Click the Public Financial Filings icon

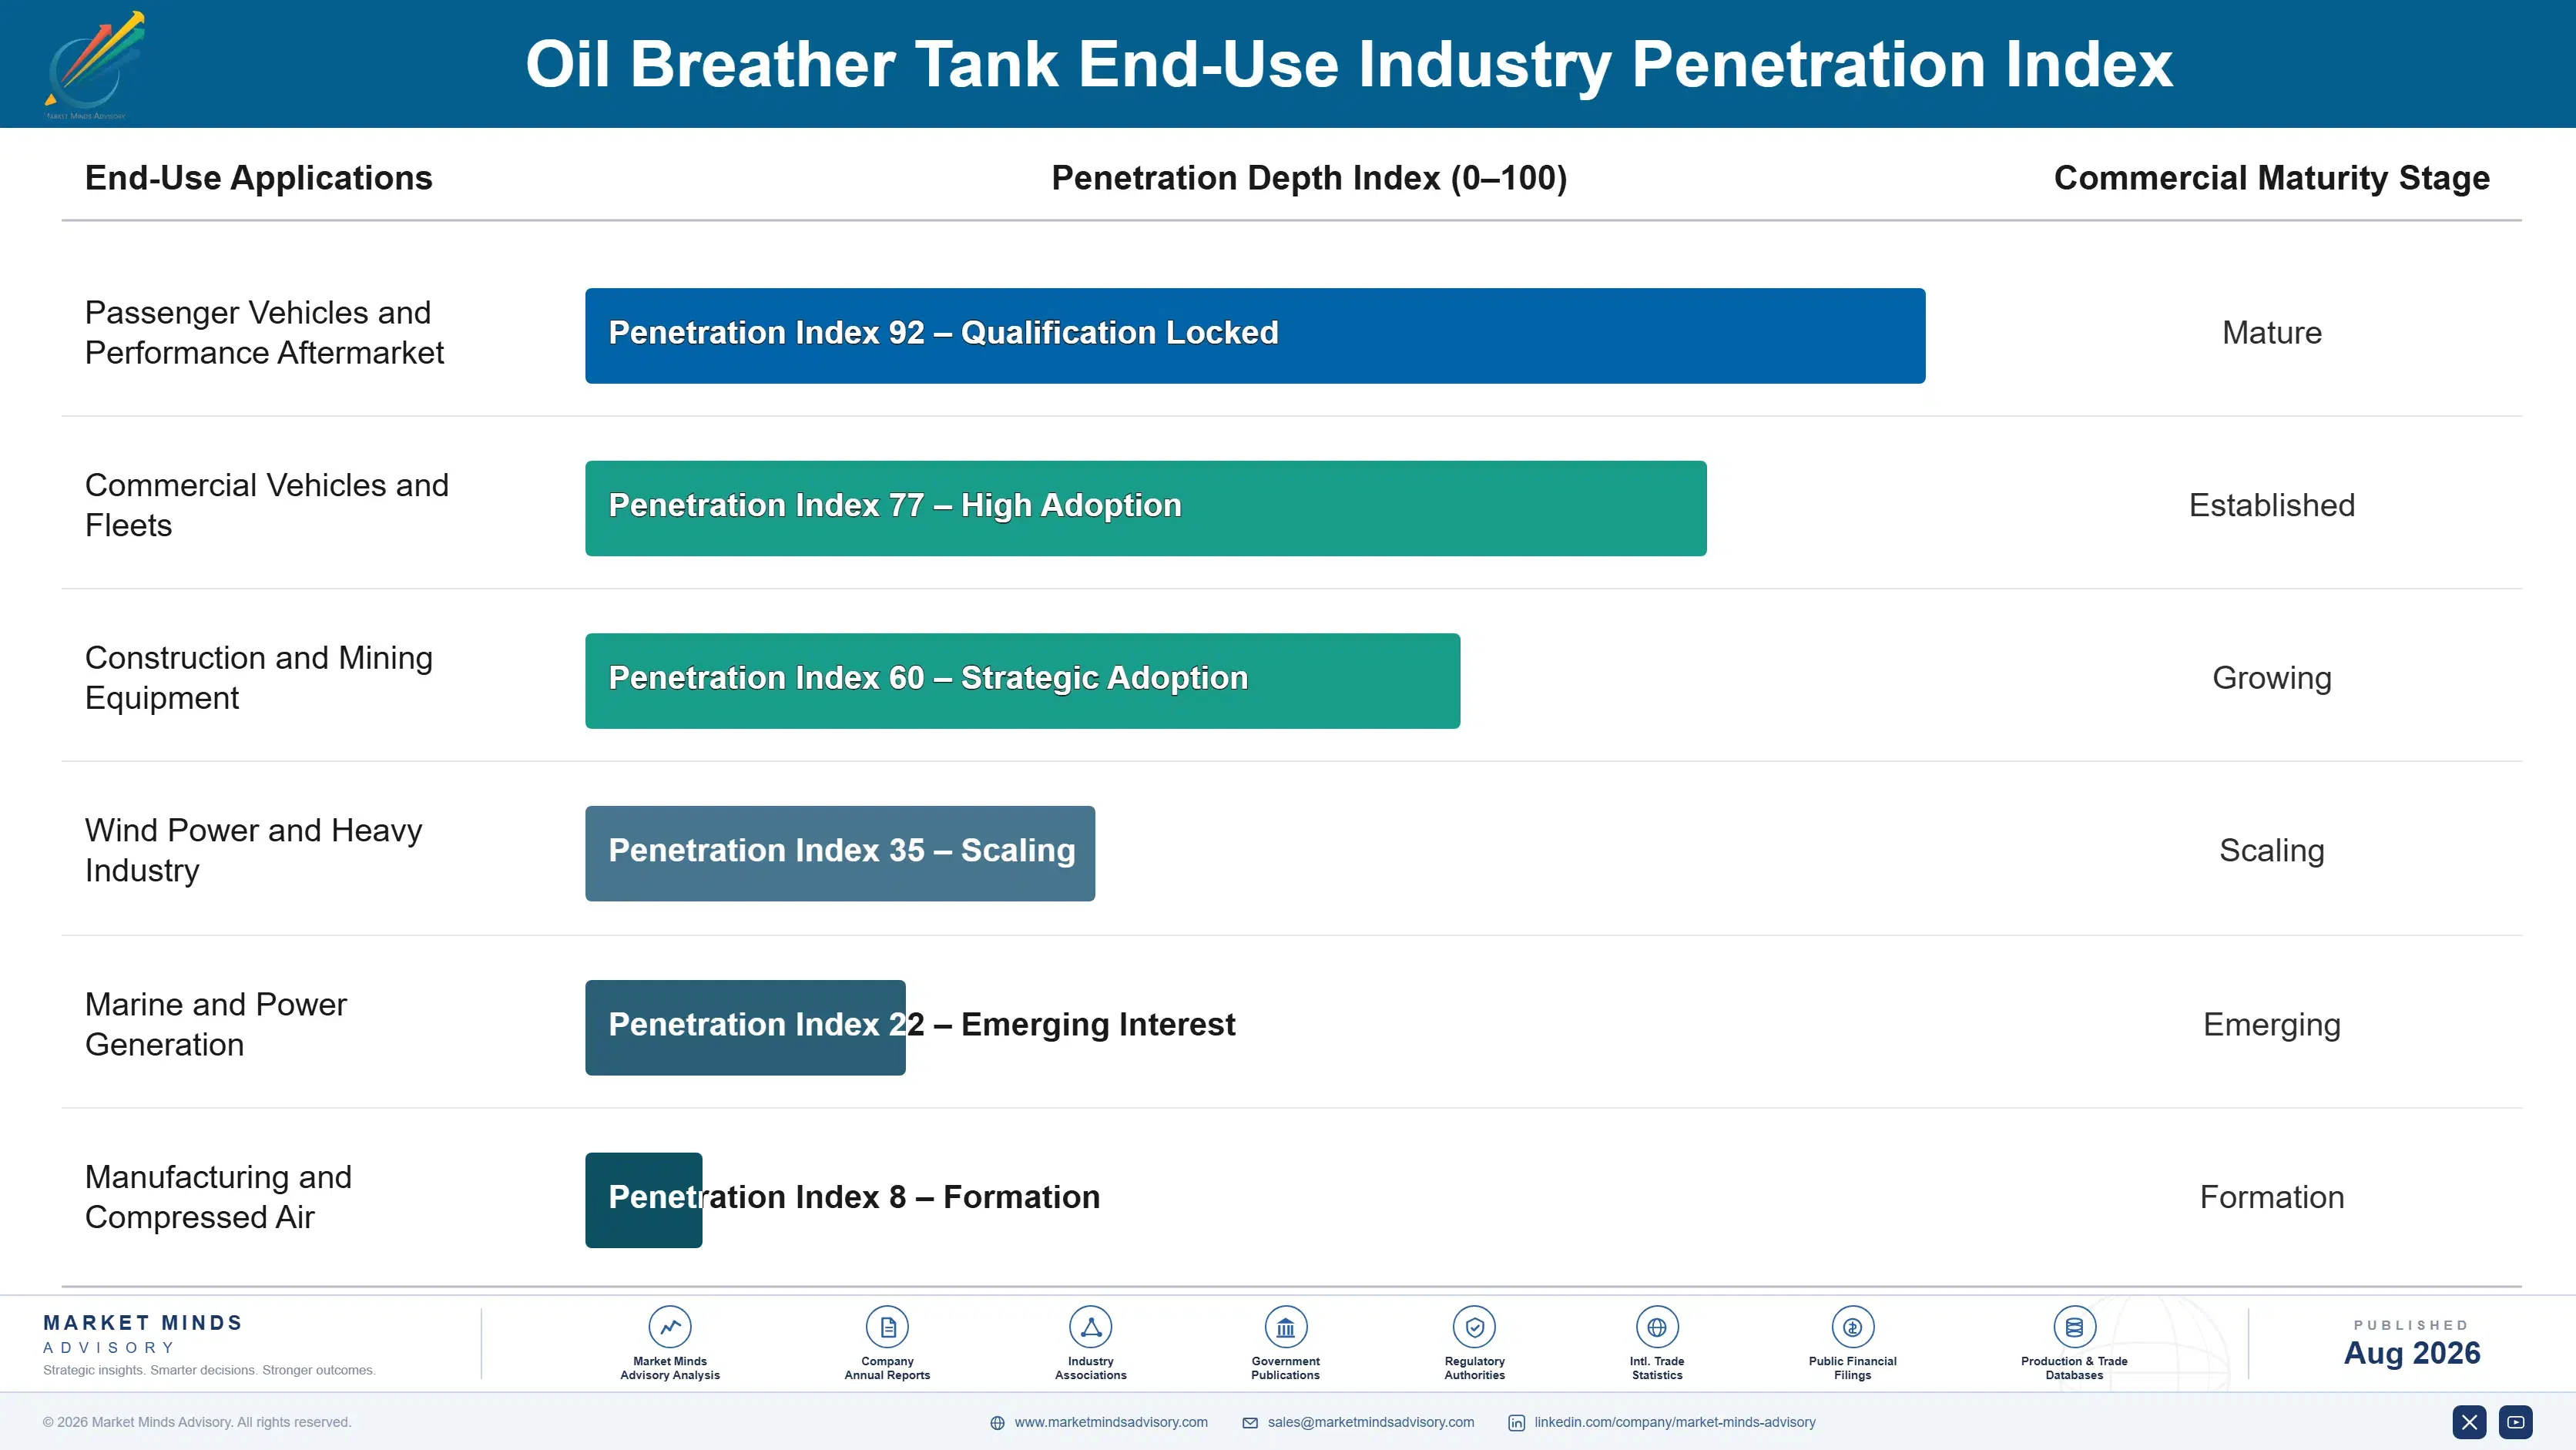coord(1852,1327)
